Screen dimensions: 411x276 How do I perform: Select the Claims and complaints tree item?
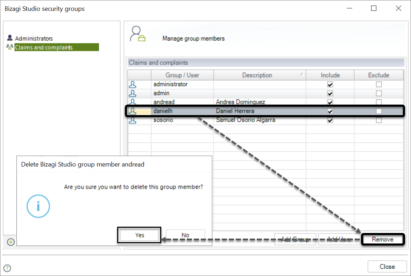pyautogui.click(x=57, y=47)
